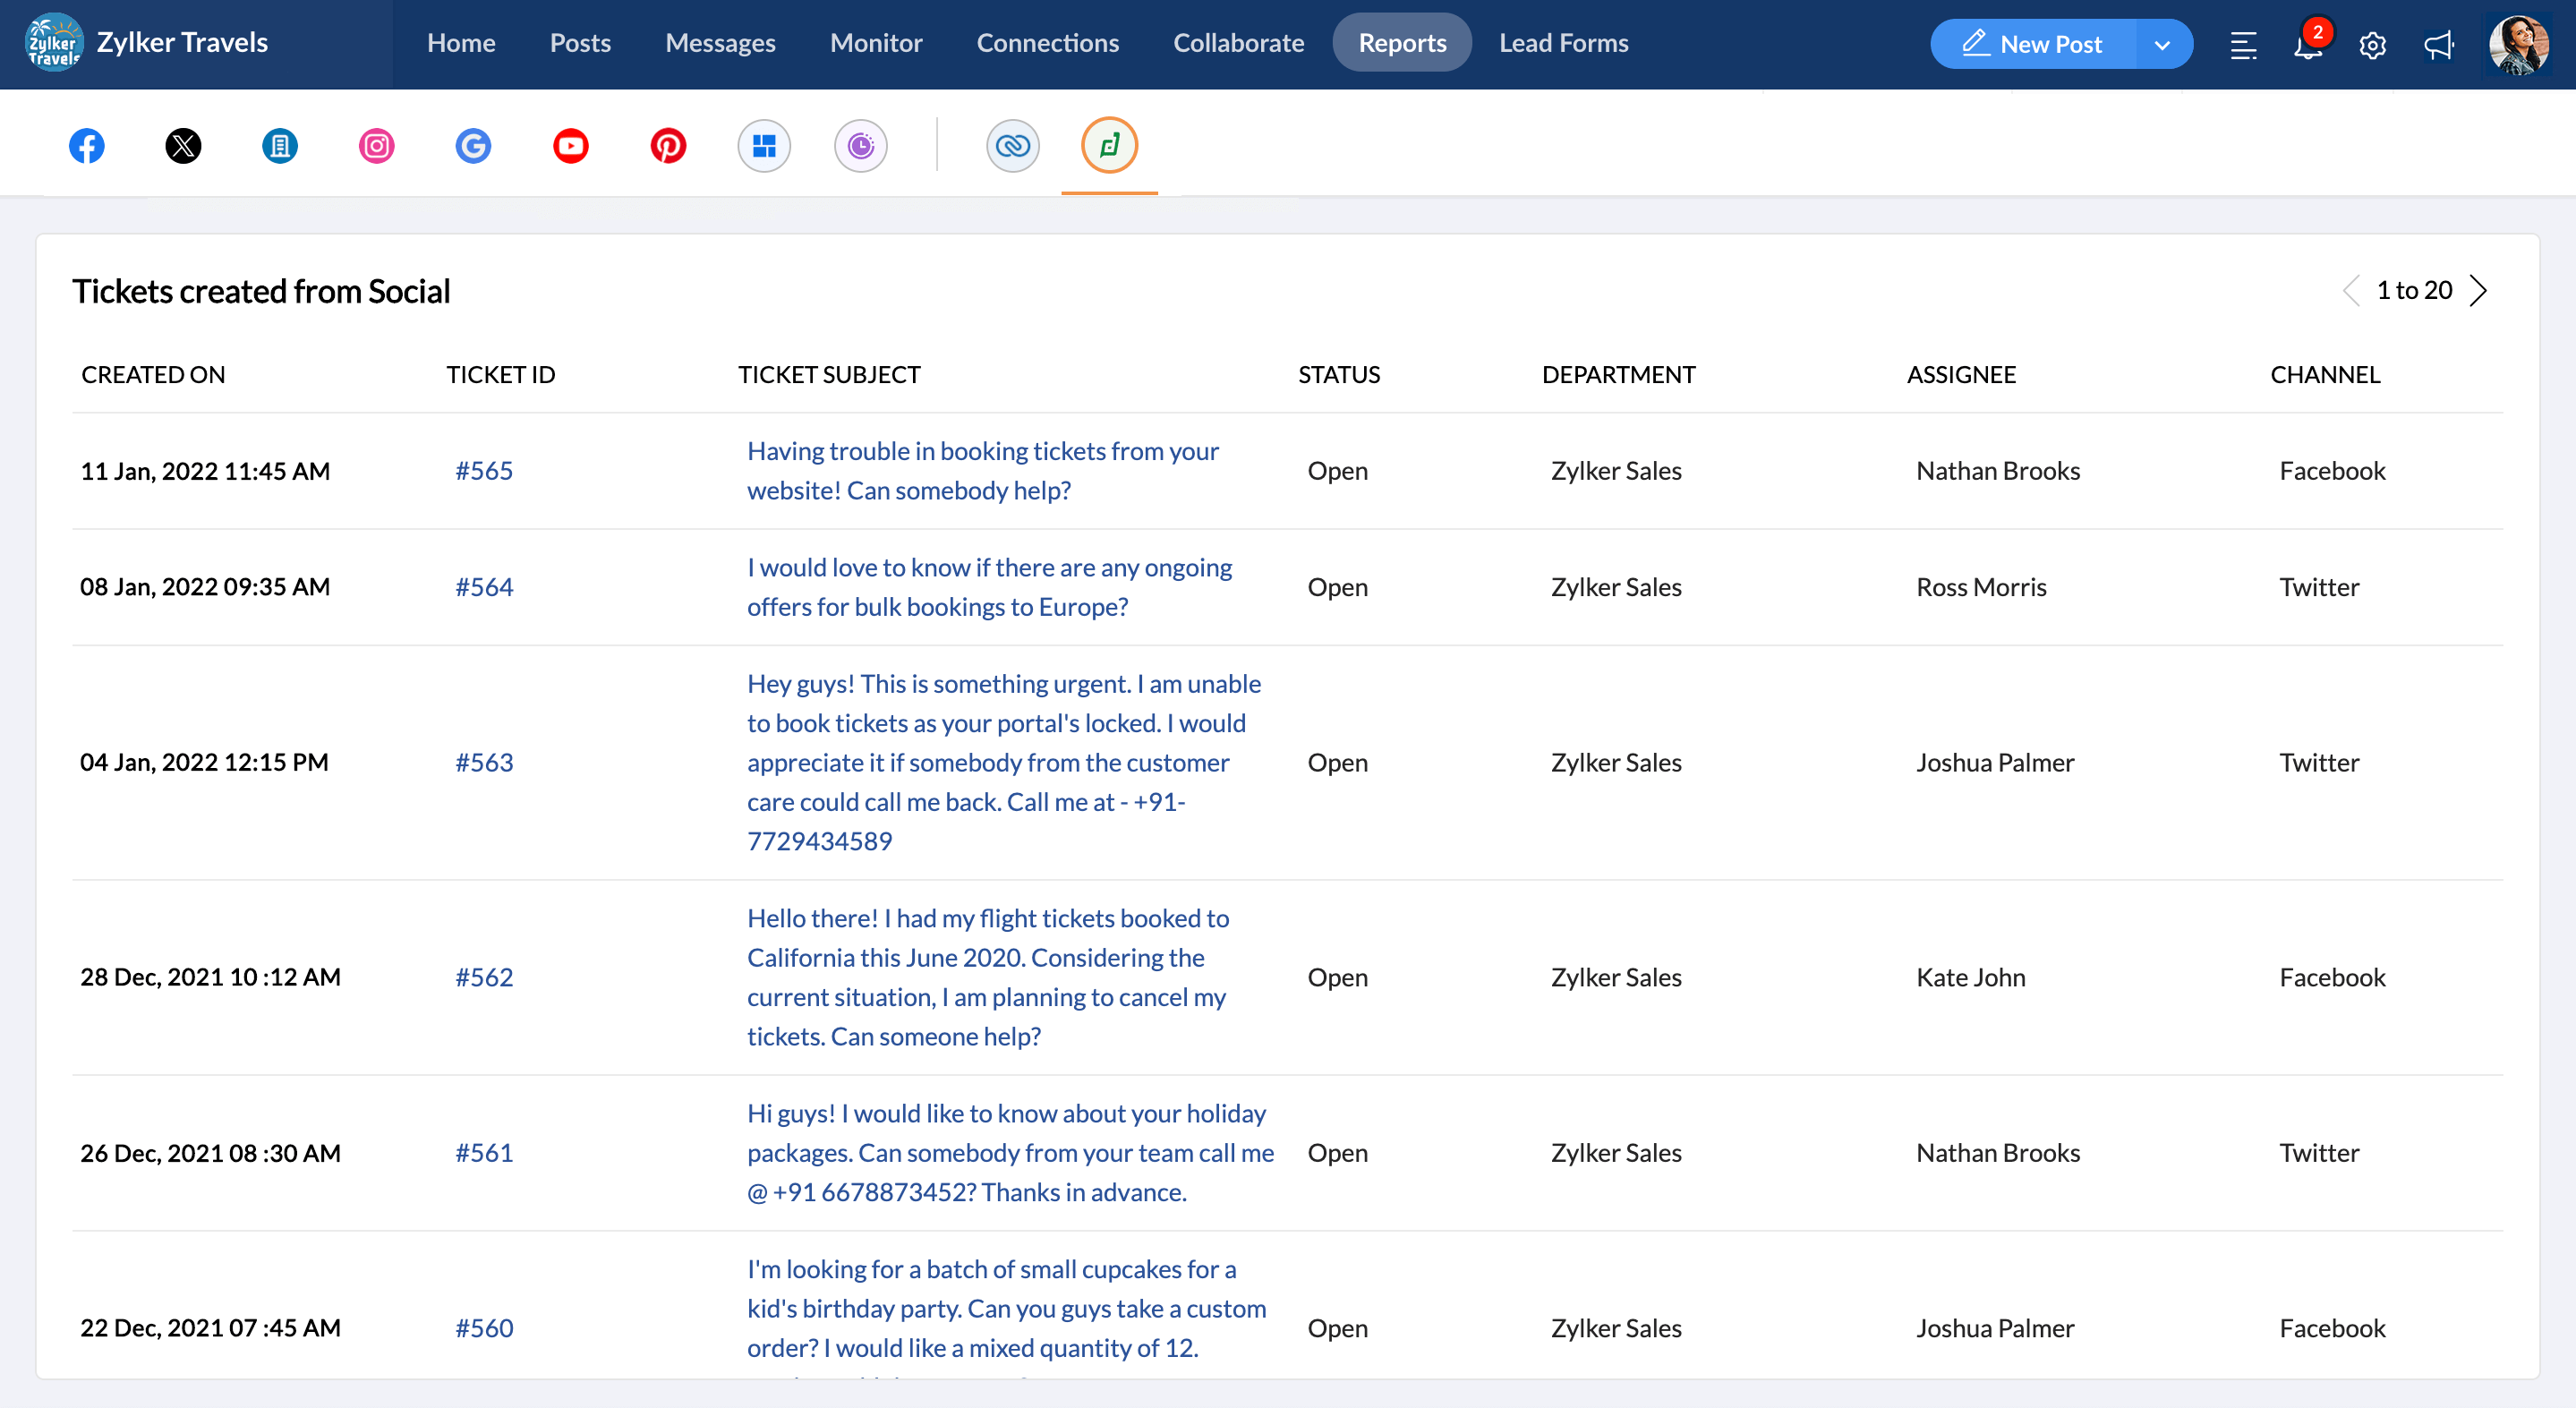Switch to the Monitor tab
This screenshot has height=1408, width=2576.
[875, 43]
